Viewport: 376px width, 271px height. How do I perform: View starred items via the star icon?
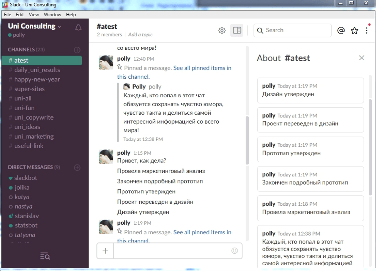click(x=354, y=30)
